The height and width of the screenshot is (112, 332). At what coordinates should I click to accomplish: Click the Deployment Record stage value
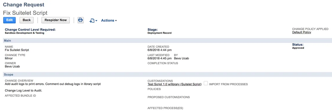[x=159, y=33]
